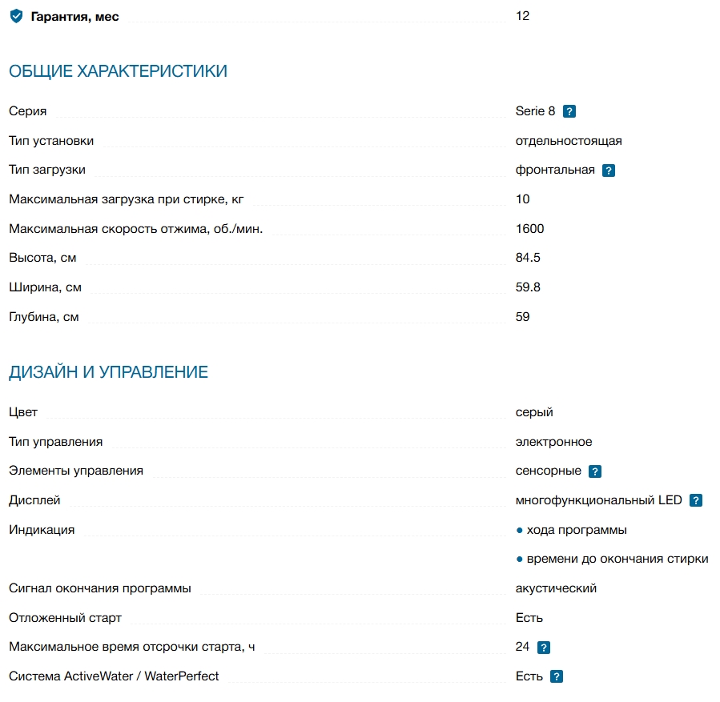Click the ОБЩИЕ ХАРАКТЕРИСТИКИ section heading

tap(118, 71)
